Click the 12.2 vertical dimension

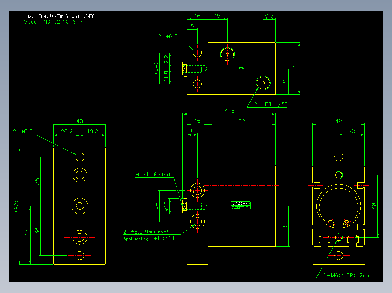pos(166,60)
